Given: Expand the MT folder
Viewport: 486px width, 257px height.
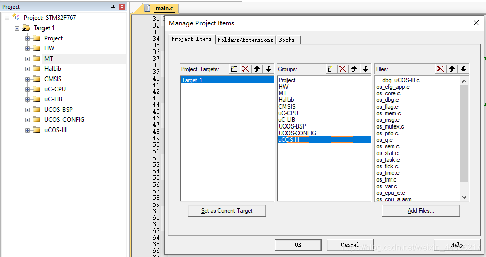Looking at the screenshot, I should click(x=27, y=59).
